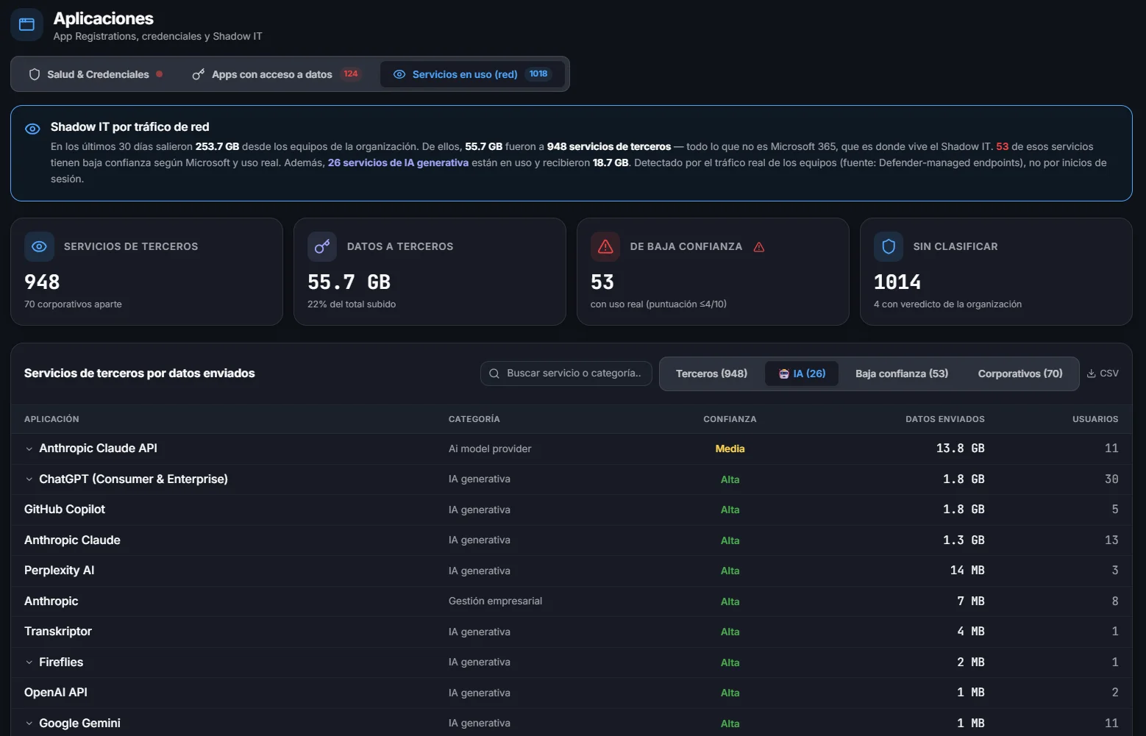Expand the Google Gemini row chevron
Screen dimensions: 1146x736
[29, 724]
